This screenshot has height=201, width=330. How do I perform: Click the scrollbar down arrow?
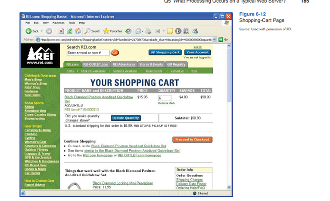(229, 187)
